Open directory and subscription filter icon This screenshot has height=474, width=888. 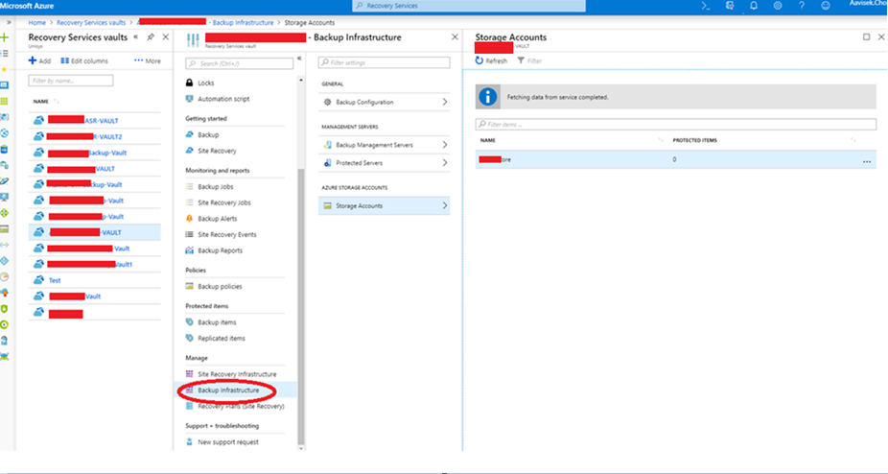click(730, 6)
